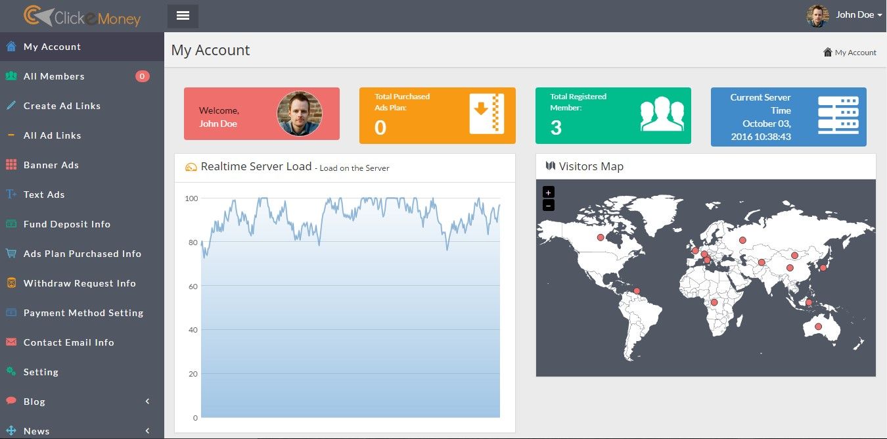Click the visitor marker on Australia
Image resolution: width=887 pixels, height=439 pixels.
pyautogui.click(x=818, y=327)
